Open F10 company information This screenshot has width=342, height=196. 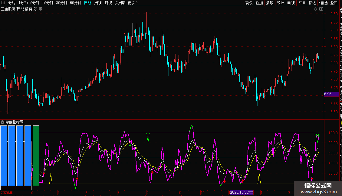pyautogui.click(x=302, y=3)
